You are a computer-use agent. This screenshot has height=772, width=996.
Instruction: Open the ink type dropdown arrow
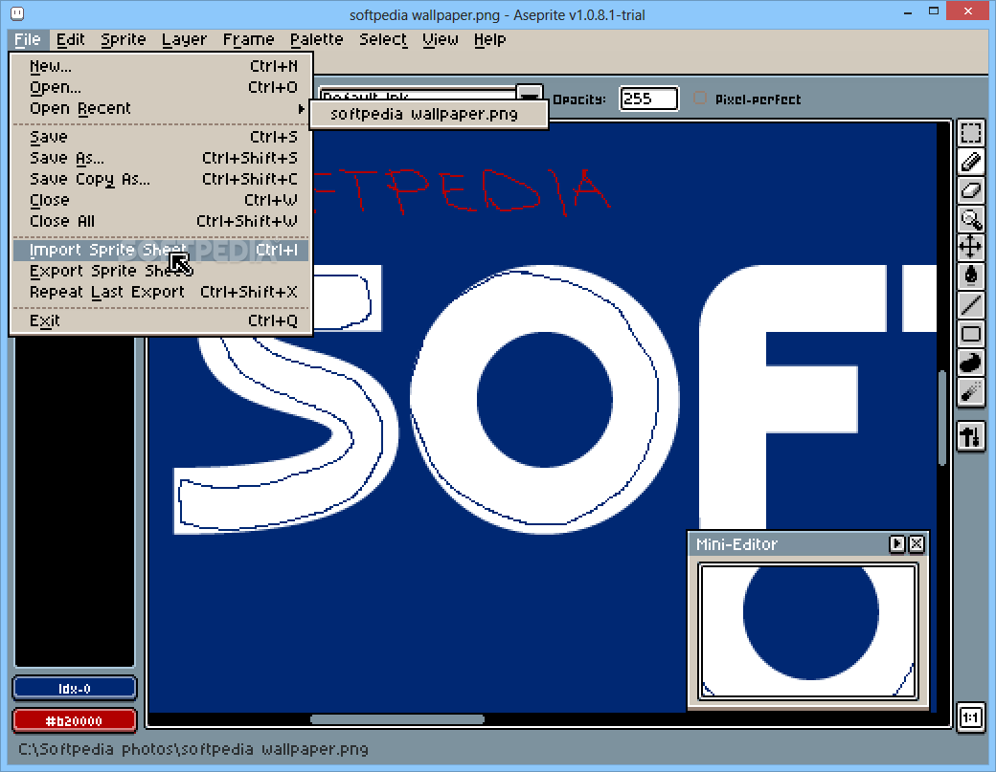(x=529, y=96)
